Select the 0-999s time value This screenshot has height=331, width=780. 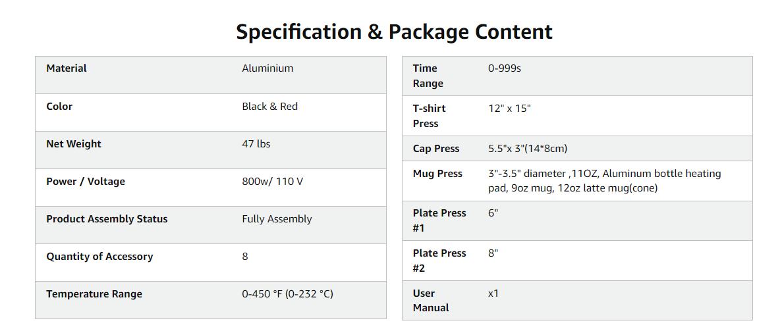(505, 68)
